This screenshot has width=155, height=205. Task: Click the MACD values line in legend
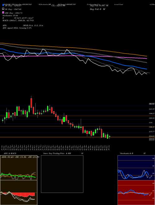(x=18, y=20)
